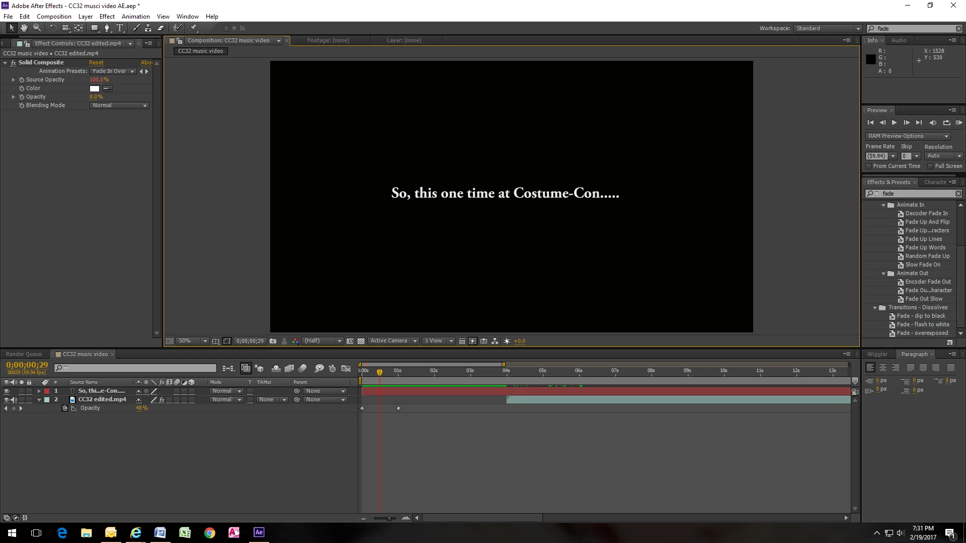Switch to the Render Queue tab
The image size is (966, 543).
coord(24,354)
